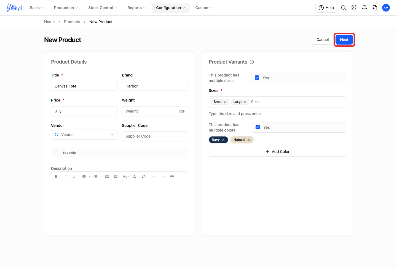Remove the Small size tag
The width and height of the screenshot is (397, 268).
coord(225,102)
